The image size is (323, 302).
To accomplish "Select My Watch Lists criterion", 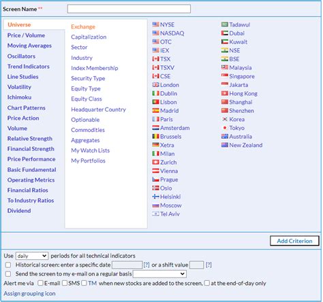I will coord(91,150).
